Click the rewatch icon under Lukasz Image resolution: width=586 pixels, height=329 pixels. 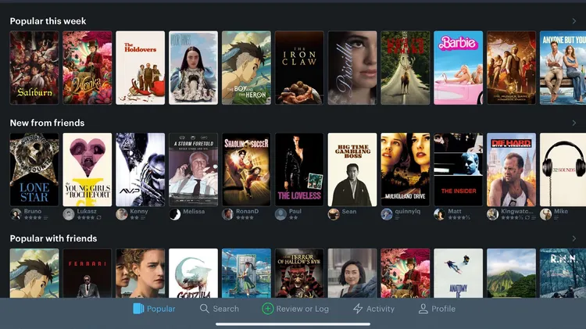coord(98,217)
